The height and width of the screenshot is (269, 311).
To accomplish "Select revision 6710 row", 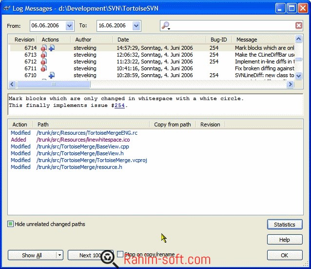I will (152, 75).
